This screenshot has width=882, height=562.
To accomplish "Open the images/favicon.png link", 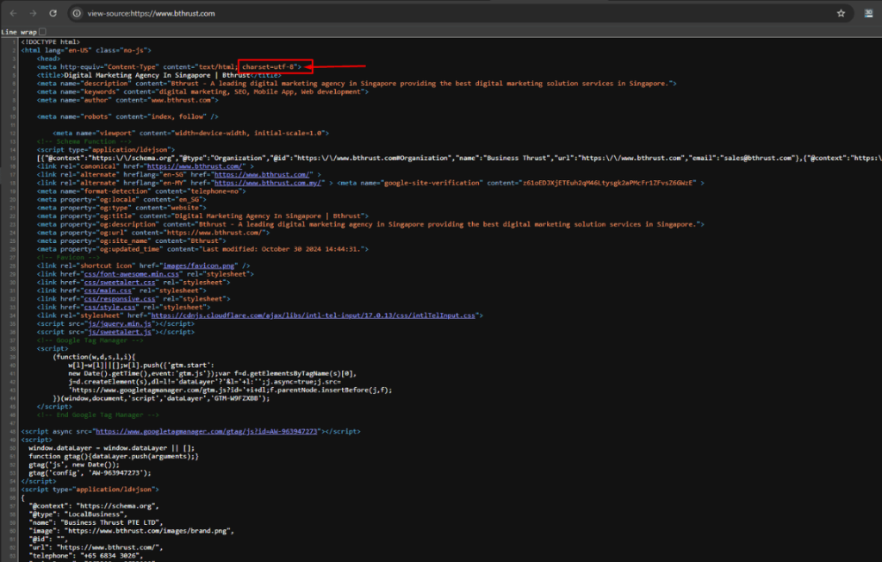I will [199, 265].
